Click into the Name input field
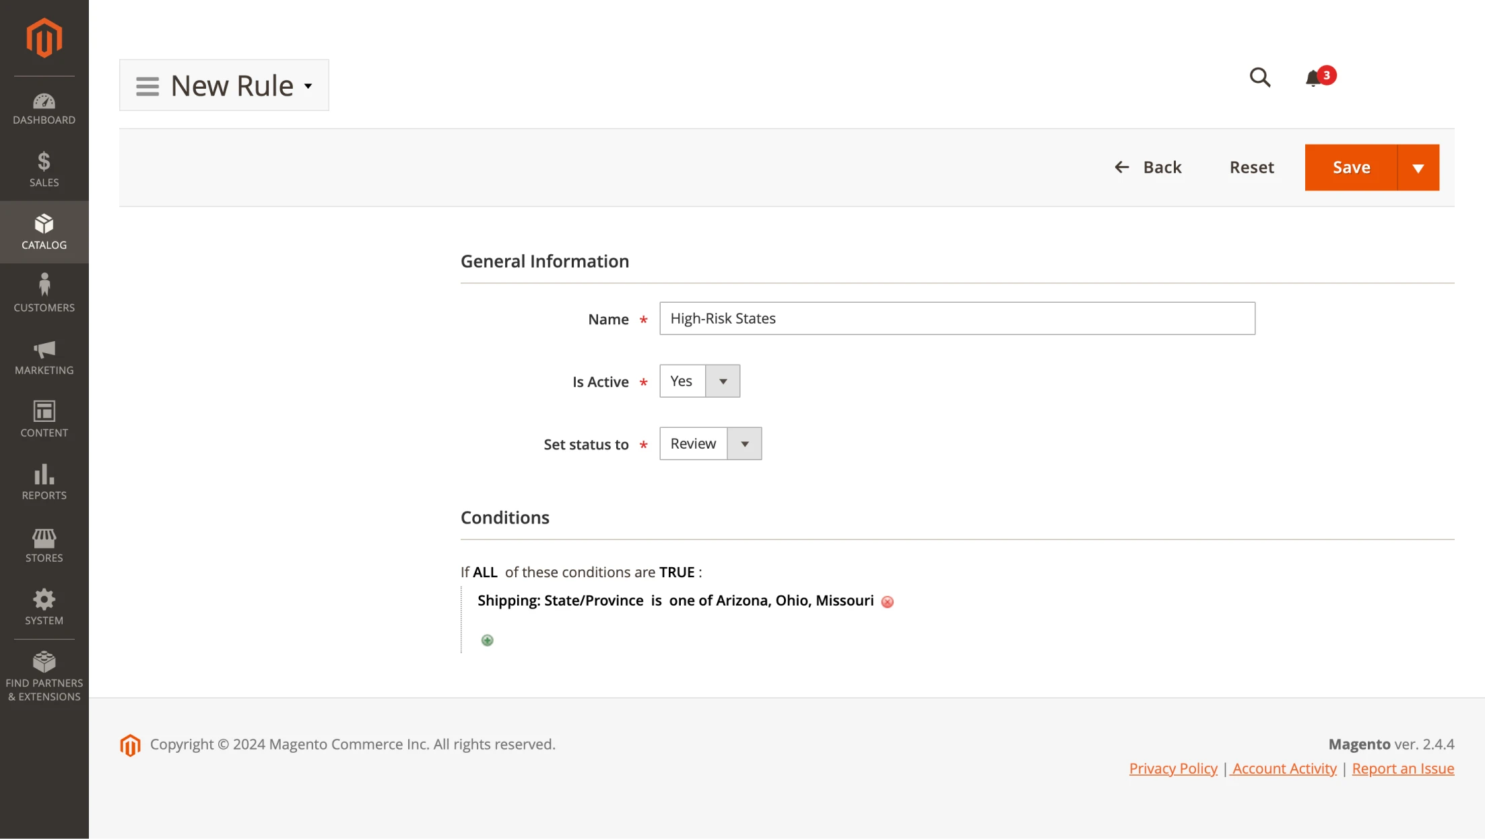Image resolution: width=1485 pixels, height=839 pixels. click(956, 318)
